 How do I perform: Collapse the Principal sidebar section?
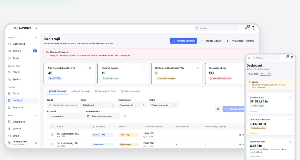tap(36, 38)
